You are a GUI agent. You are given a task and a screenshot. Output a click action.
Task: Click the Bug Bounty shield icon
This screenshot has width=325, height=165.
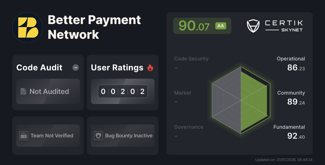(x=98, y=136)
